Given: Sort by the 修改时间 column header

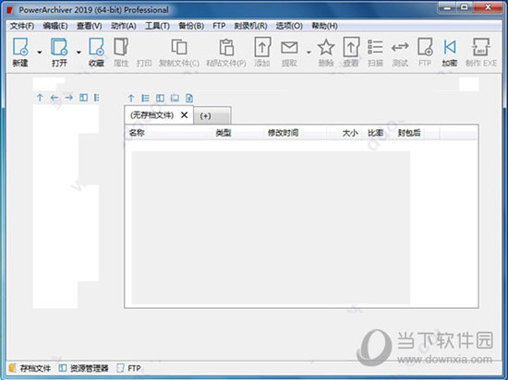Looking at the screenshot, I should pos(283,133).
